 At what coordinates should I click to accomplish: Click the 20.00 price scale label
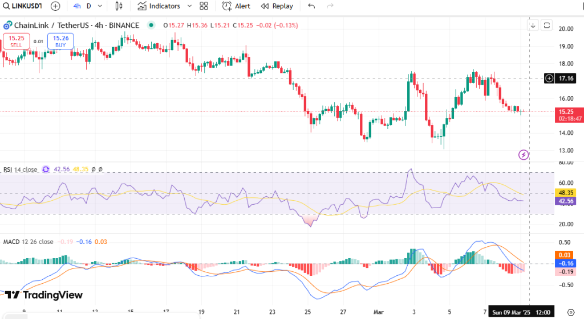(566, 28)
